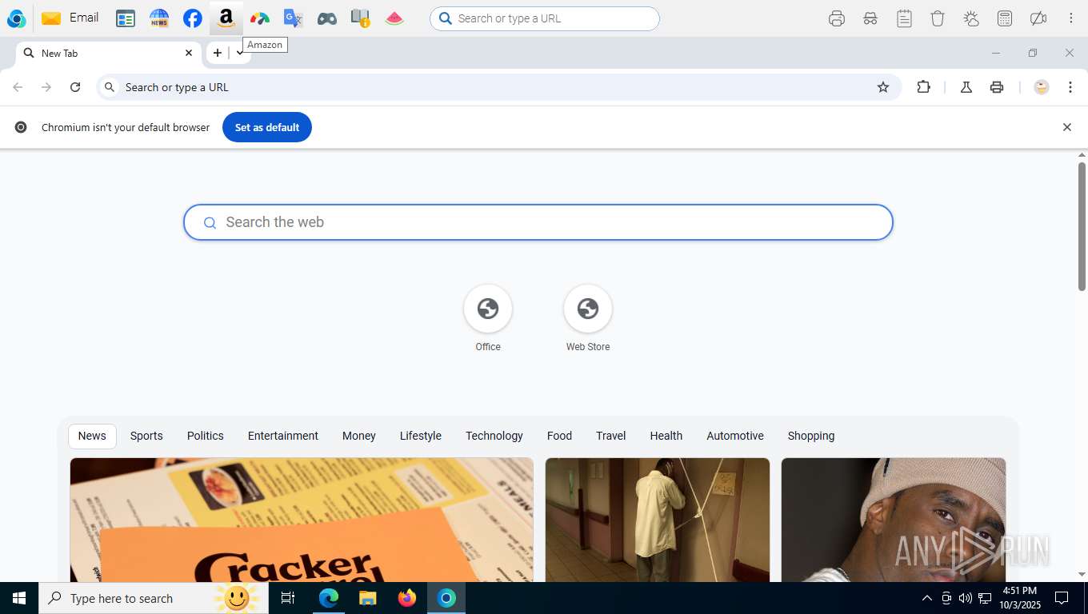
Task: Click the trash bin icon
Action: point(938,18)
